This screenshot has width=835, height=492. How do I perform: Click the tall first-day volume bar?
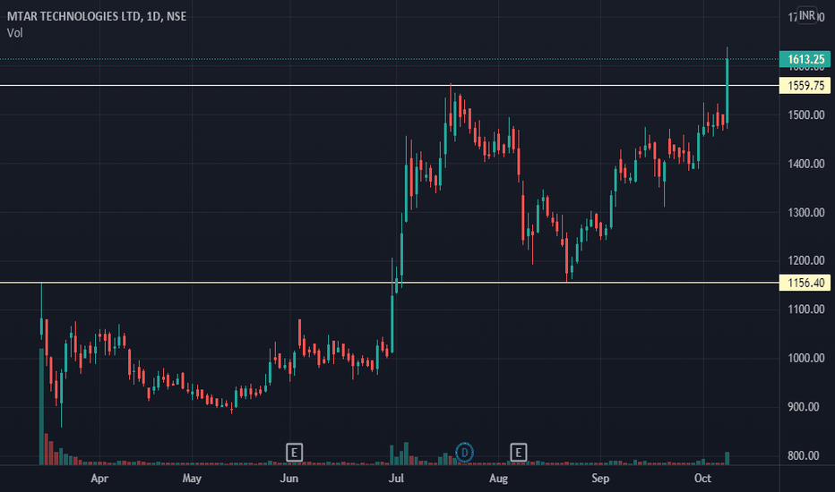coord(41,407)
